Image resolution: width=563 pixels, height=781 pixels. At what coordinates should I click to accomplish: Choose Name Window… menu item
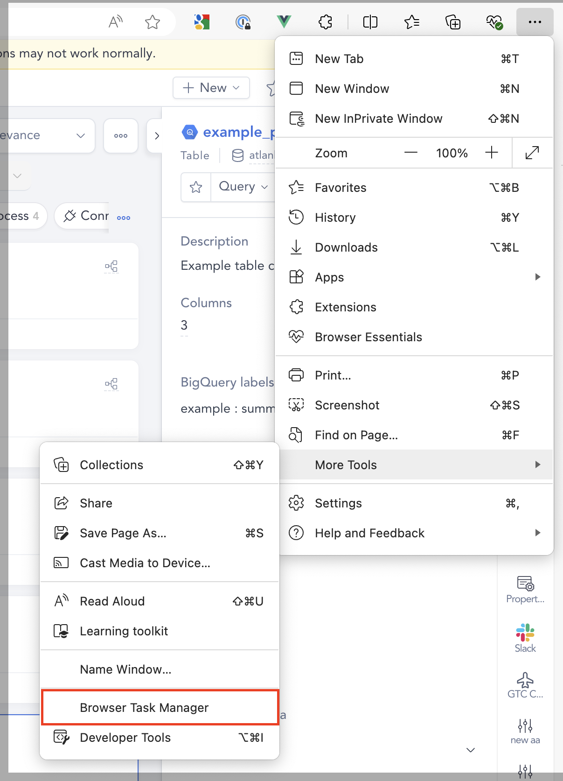coord(160,669)
